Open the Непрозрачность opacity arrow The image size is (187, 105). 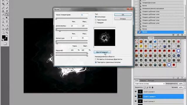click(184, 84)
